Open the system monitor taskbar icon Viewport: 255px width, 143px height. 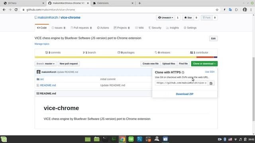coord(114,139)
